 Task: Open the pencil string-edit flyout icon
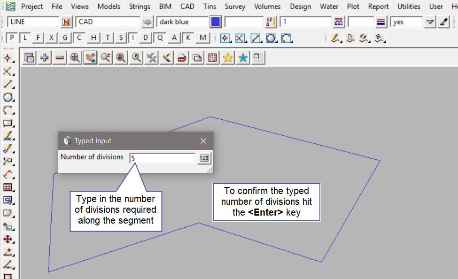click(x=336, y=38)
